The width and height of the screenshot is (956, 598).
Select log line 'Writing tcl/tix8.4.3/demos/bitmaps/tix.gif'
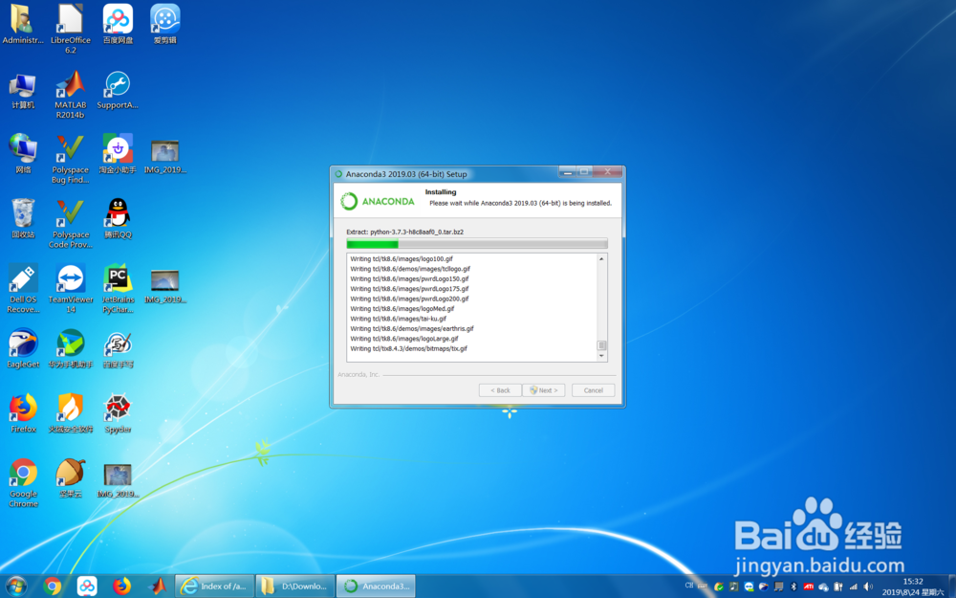(x=409, y=348)
